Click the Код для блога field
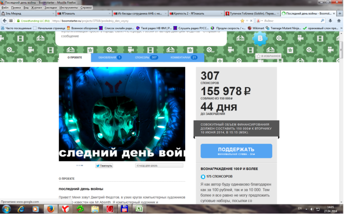348x216 pixels. [159, 166]
